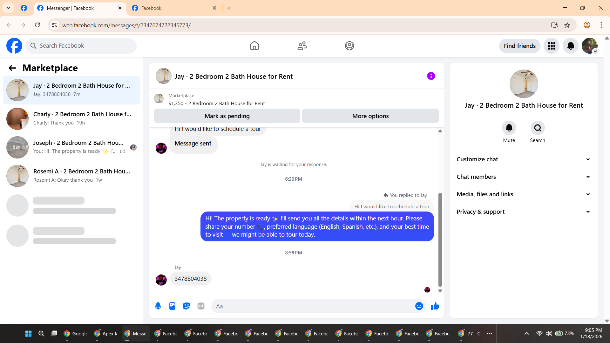Open the emoji picker in message box
The width and height of the screenshot is (610, 343).
(x=419, y=306)
